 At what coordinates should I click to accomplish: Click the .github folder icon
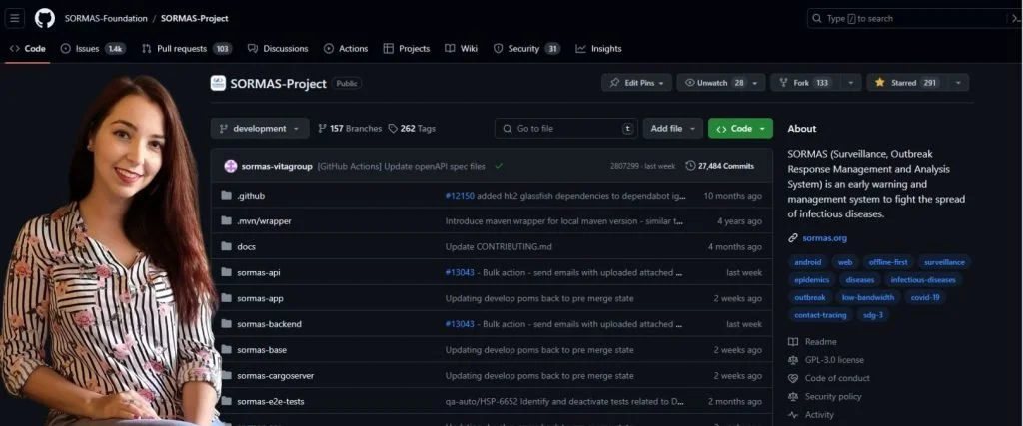tap(227, 195)
